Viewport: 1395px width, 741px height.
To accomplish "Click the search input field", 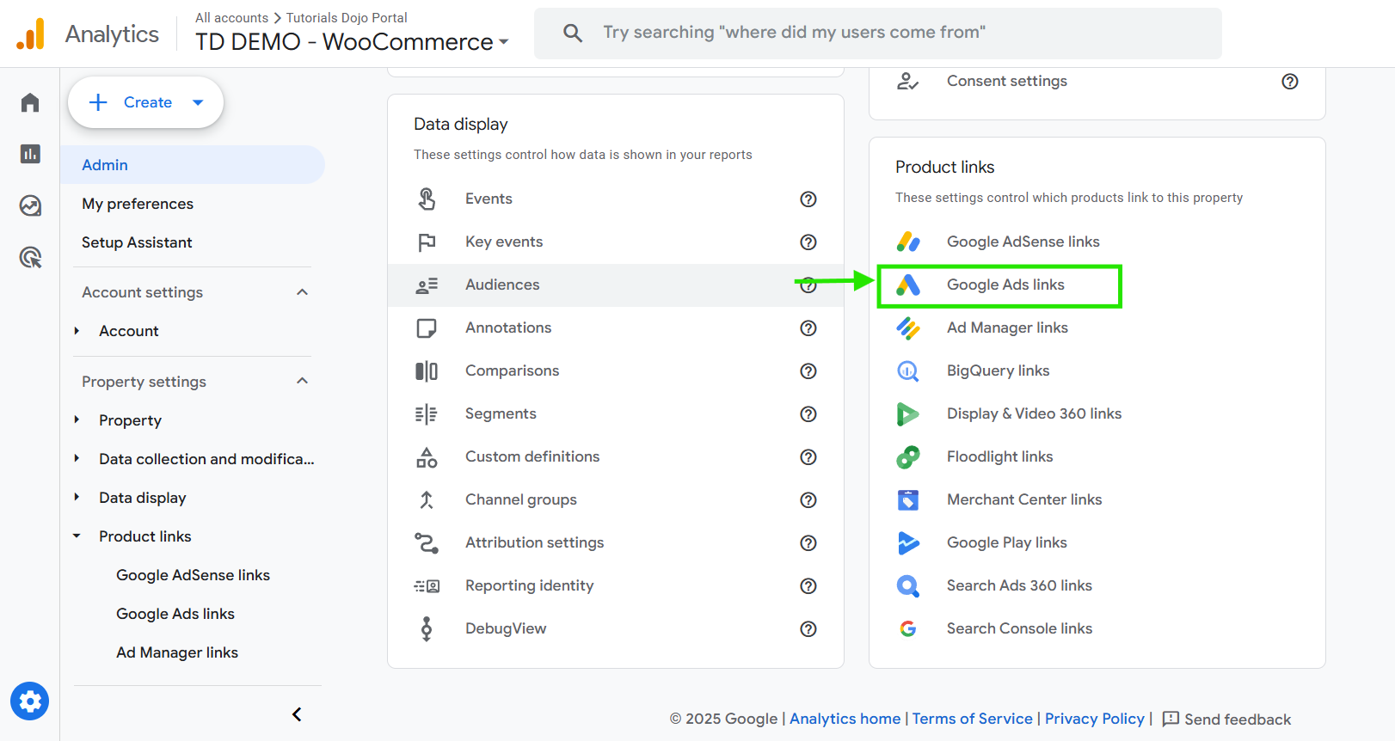I will [x=877, y=33].
